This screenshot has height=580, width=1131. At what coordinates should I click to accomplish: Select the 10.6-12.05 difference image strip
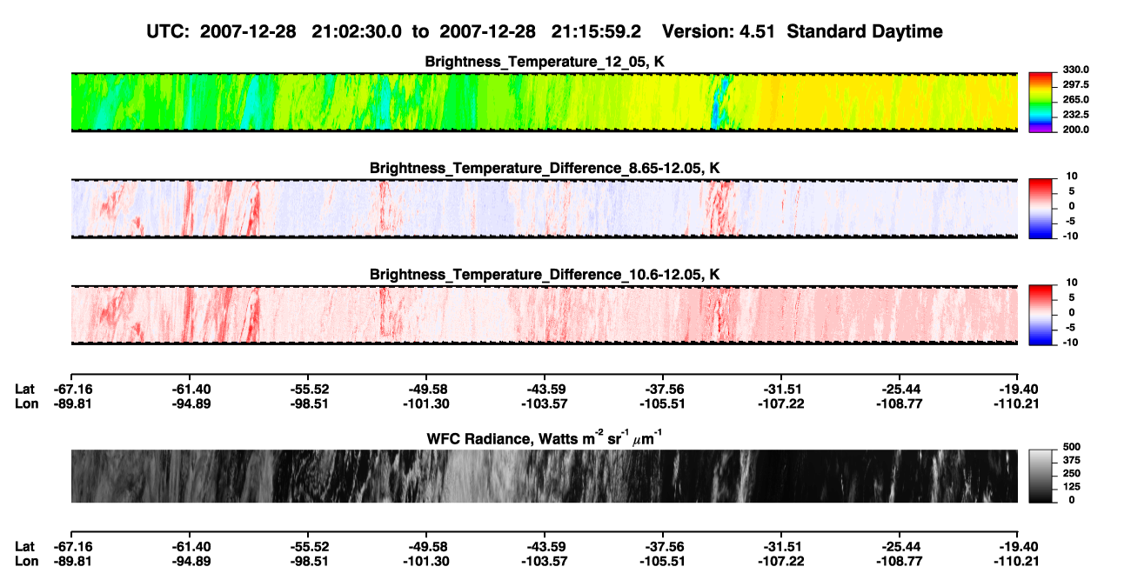coord(544,315)
